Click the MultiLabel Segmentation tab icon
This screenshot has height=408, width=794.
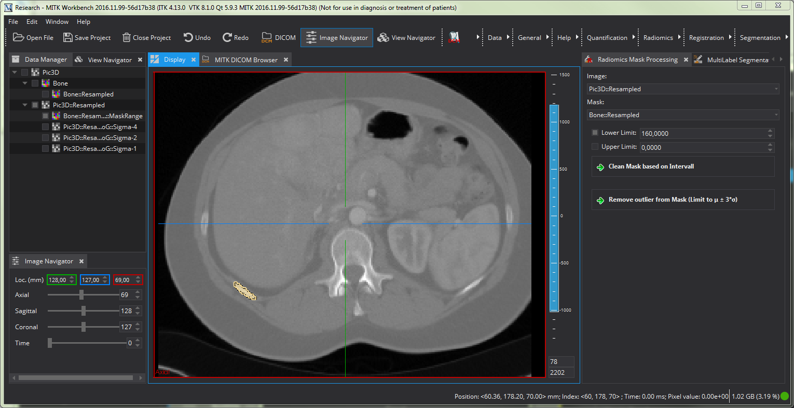tap(698, 60)
